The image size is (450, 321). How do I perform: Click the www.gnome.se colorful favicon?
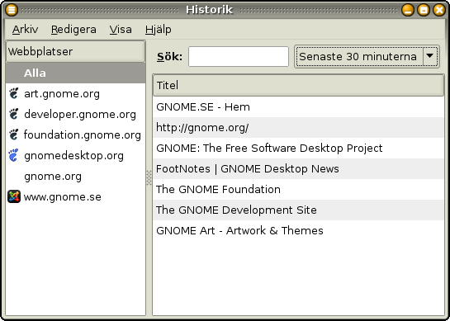click(14, 196)
